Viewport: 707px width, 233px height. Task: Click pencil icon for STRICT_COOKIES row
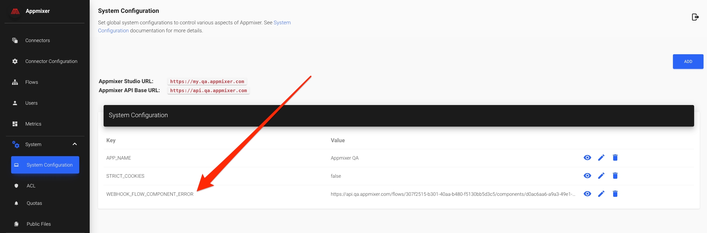point(601,176)
